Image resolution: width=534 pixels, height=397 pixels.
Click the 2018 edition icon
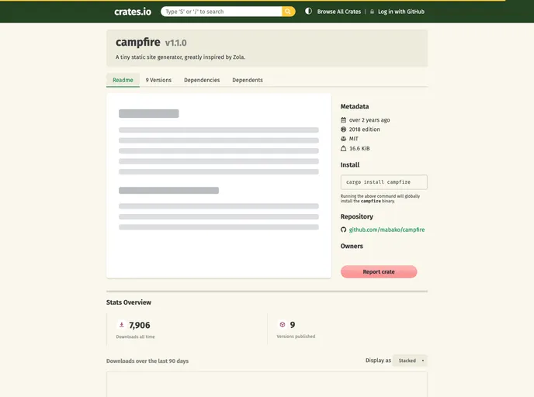343,129
